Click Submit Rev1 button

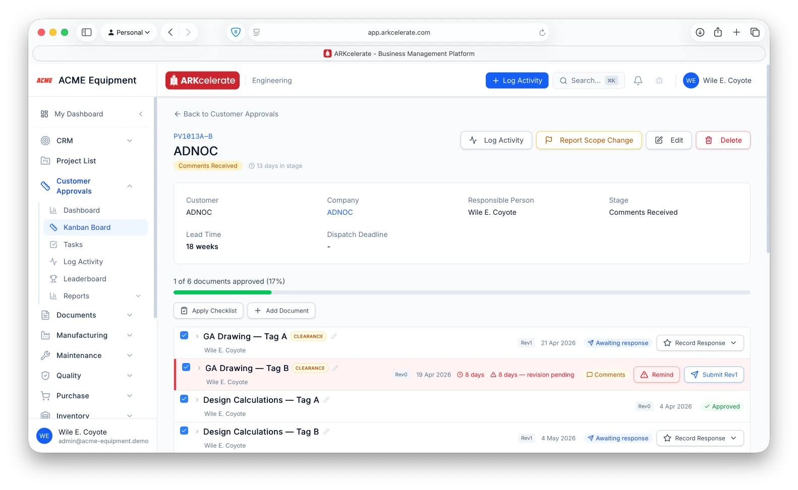[x=714, y=375]
